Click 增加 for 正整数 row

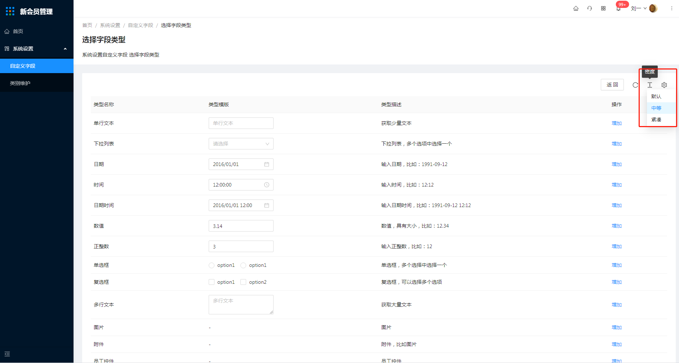click(x=617, y=246)
